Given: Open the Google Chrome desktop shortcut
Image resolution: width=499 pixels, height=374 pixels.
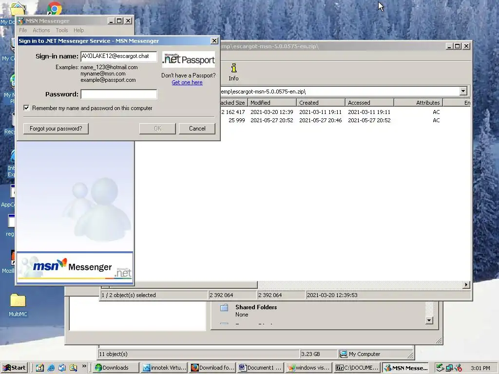Looking at the screenshot, I should [55, 8].
